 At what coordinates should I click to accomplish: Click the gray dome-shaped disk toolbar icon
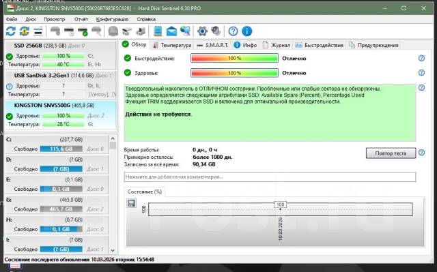coord(113,31)
